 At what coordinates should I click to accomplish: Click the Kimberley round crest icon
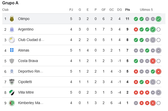pyautogui.click(x=12, y=103)
